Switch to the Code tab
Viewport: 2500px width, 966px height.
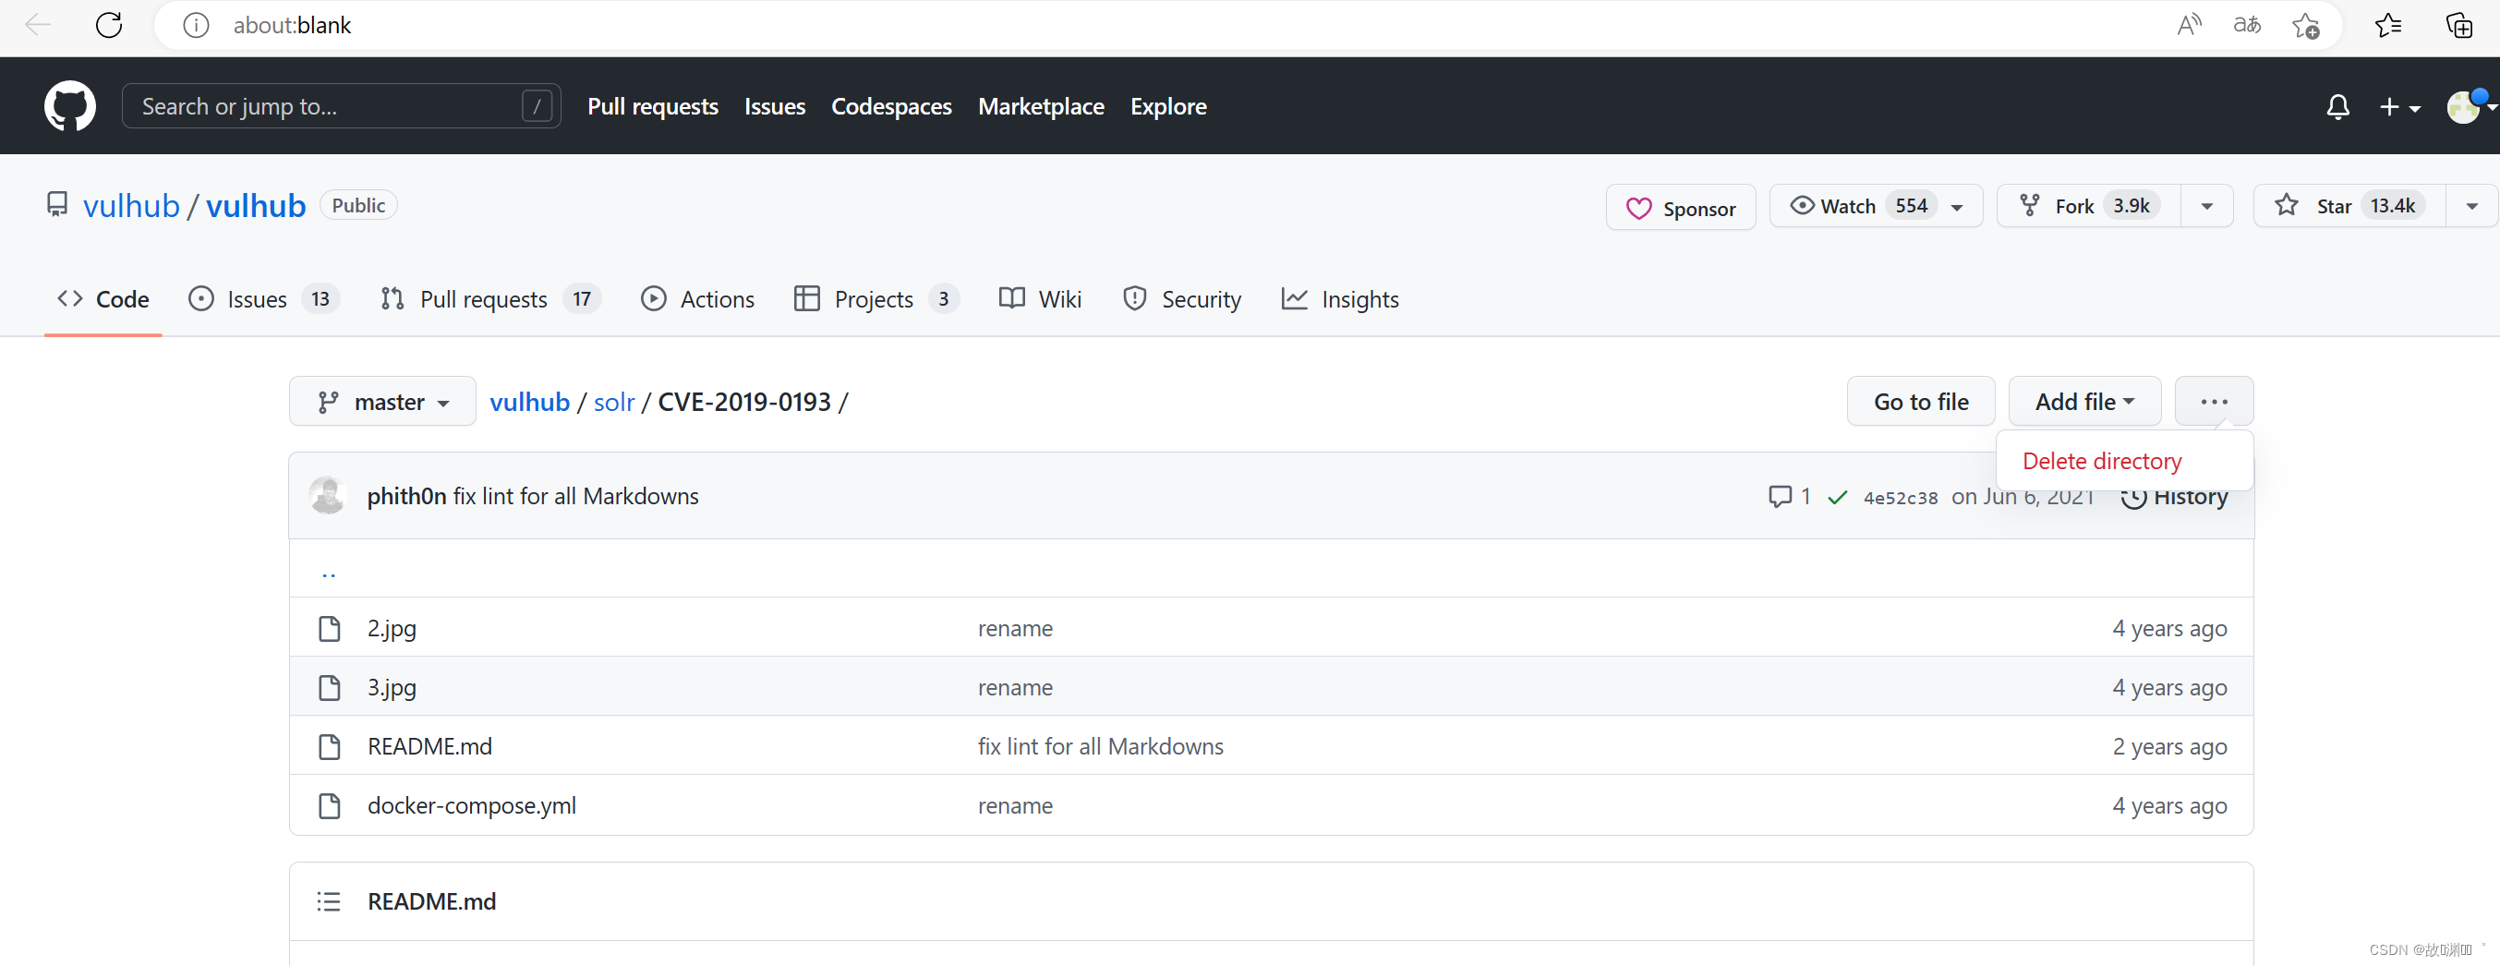tap(103, 299)
